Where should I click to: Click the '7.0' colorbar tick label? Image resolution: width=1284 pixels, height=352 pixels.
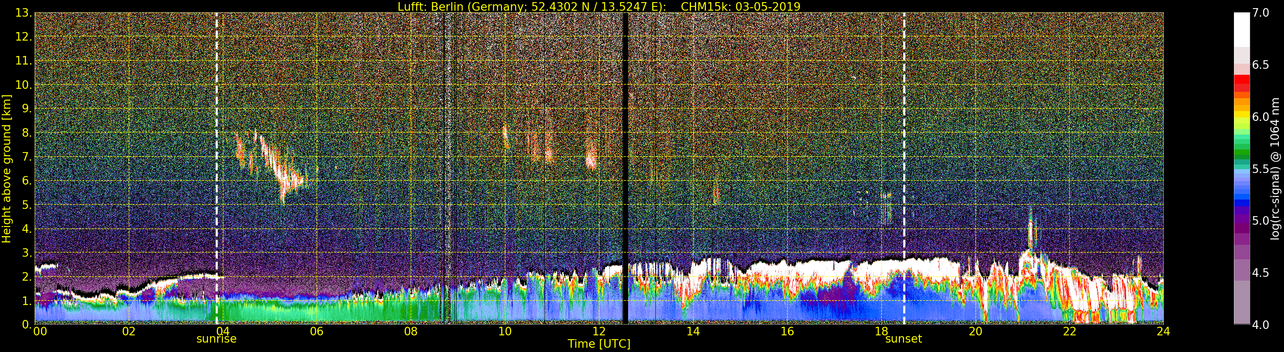tap(1260, 13)
